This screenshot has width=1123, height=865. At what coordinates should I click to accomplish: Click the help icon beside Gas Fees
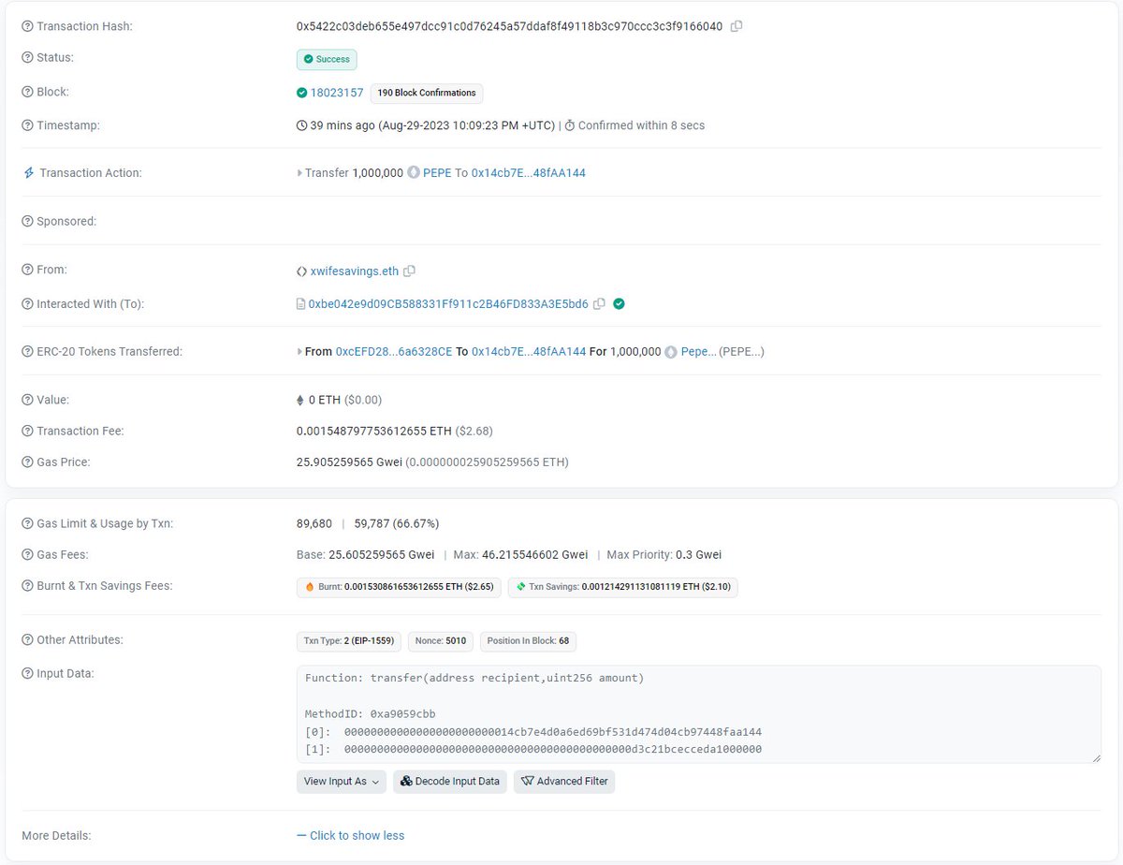(27, 555)
